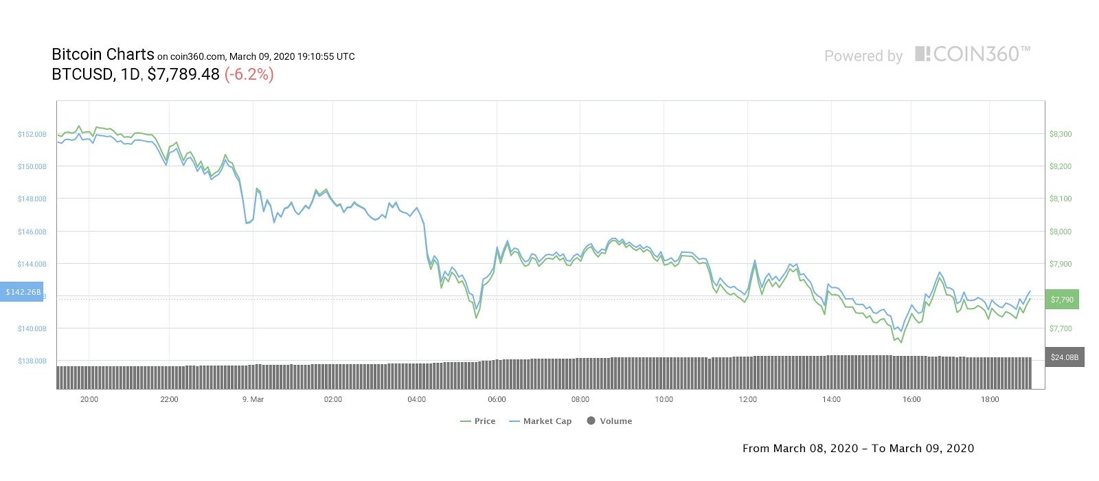Click the 9. Mar date axis label
Viewport: 1099px width, 481px height.
click(x=253, y=399)
